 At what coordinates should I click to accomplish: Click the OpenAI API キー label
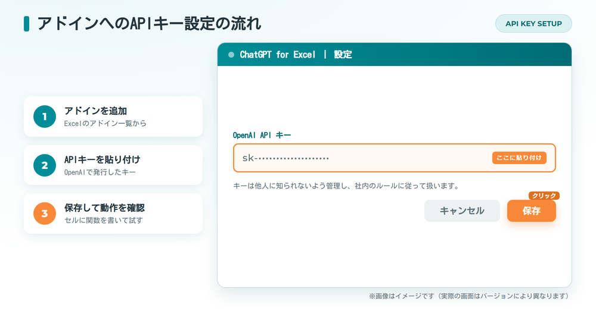262,136
